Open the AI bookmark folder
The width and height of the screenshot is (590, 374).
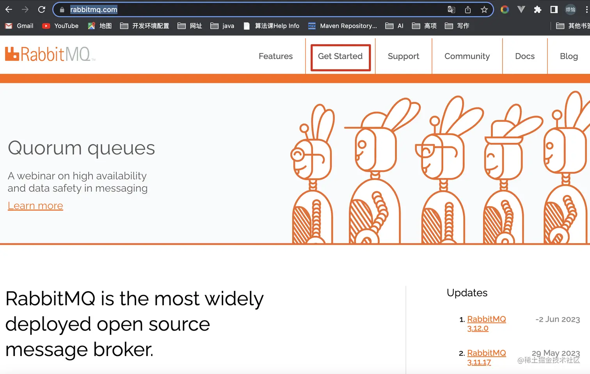click(x=395, y=26)
